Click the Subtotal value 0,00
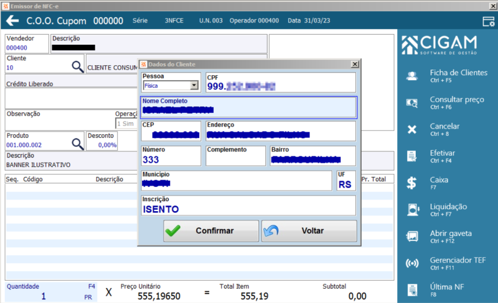Image resolution: width=498 pixels, height=303 pixels. tap(357, 296)
